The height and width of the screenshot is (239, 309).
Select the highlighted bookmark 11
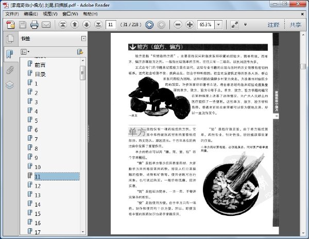click(x=57, y=176)
